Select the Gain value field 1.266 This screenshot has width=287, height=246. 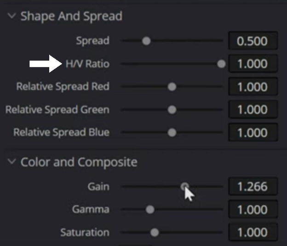coord(253,186)
